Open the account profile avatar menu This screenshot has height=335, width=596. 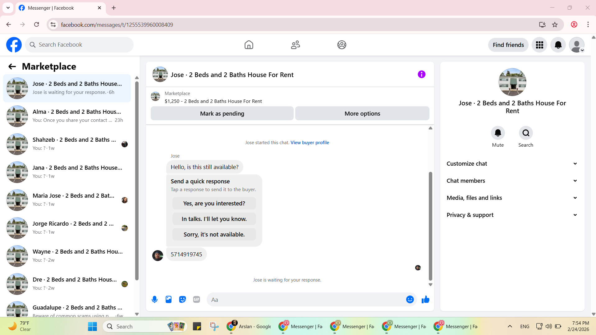[577, 45]
